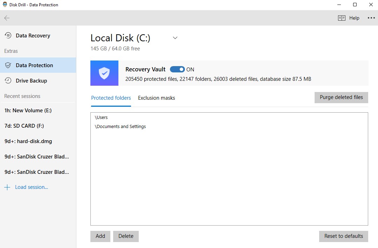Open the Help book icon
This screenshot has height=248, width=378.
click(x=342, y=18)
